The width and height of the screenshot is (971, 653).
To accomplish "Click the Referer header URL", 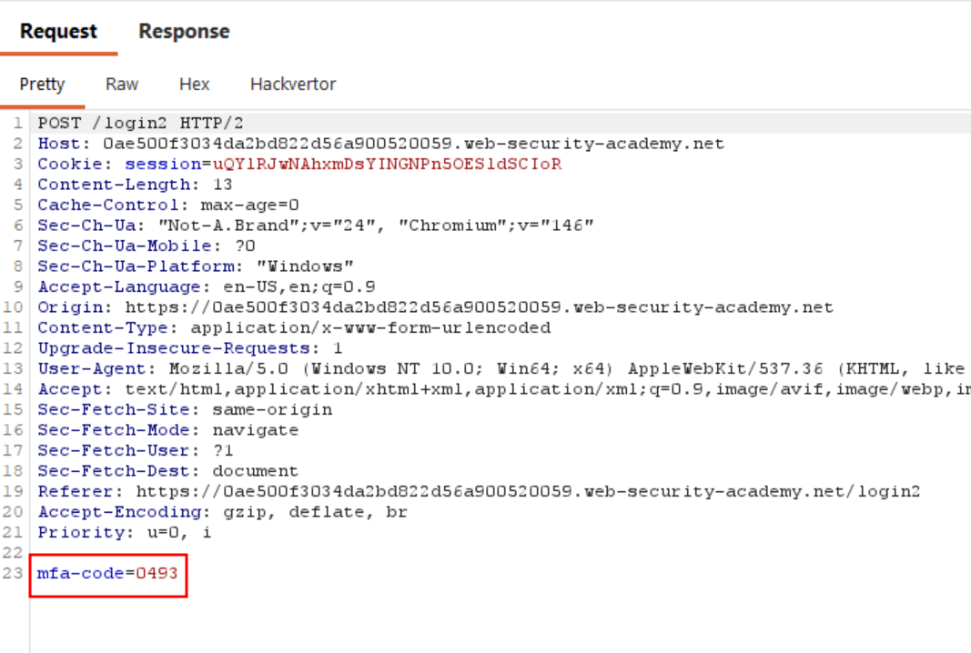I will 528,491.
